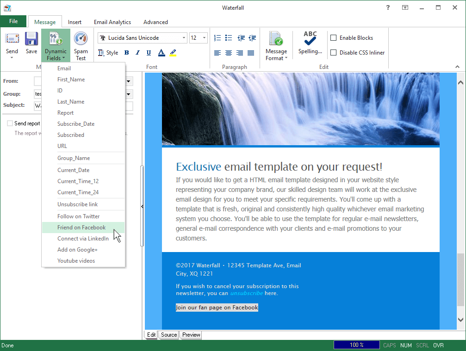Align text right

pyautogui.click(x=240, y=53)
